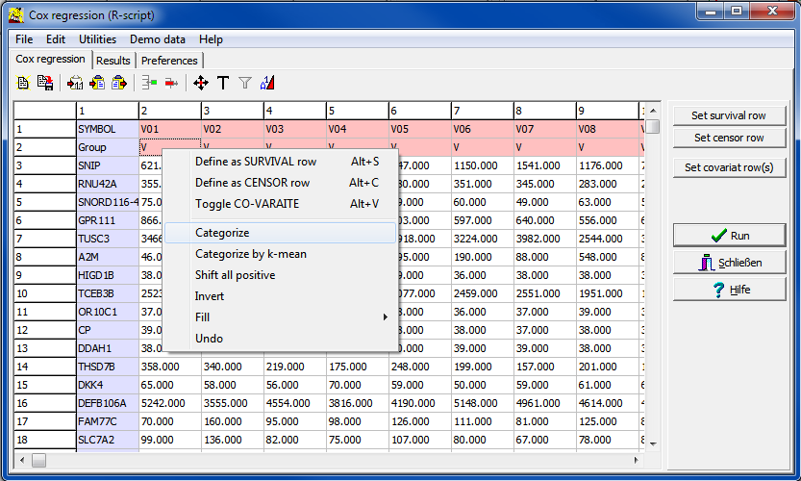This screenshot has height=481, width=801.
Task: Choose Toggle CO-VARAITE from context menu
Action: coord(280,203)
